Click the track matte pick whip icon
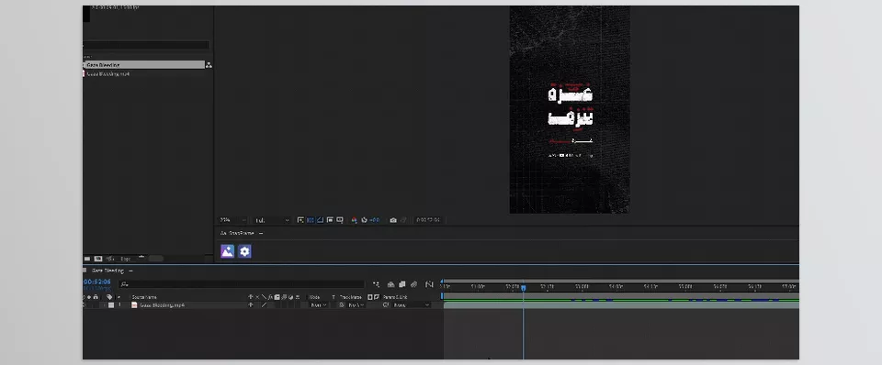 tap(342, 304)
